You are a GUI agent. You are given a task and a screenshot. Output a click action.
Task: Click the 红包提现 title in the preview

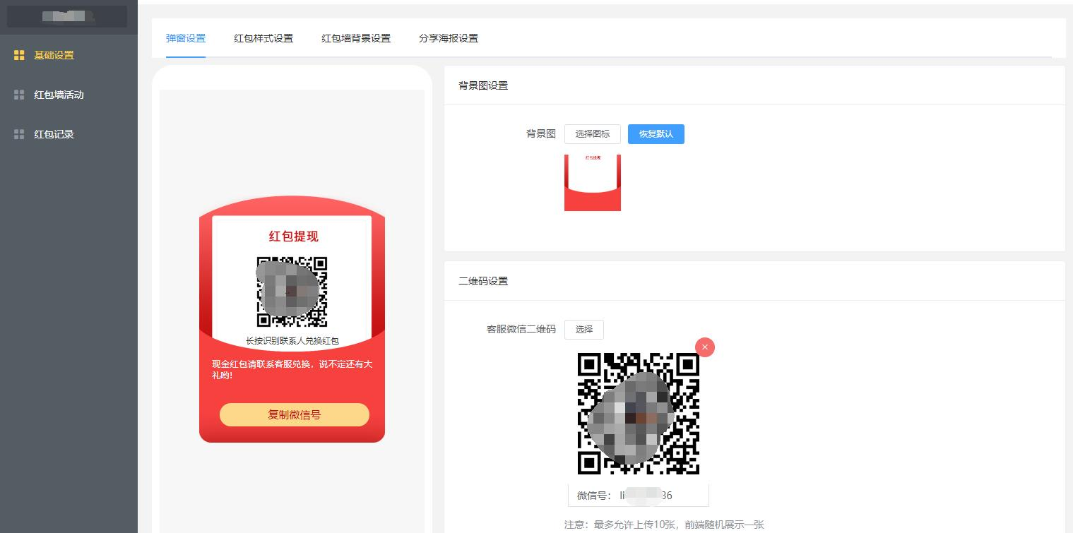294,236
